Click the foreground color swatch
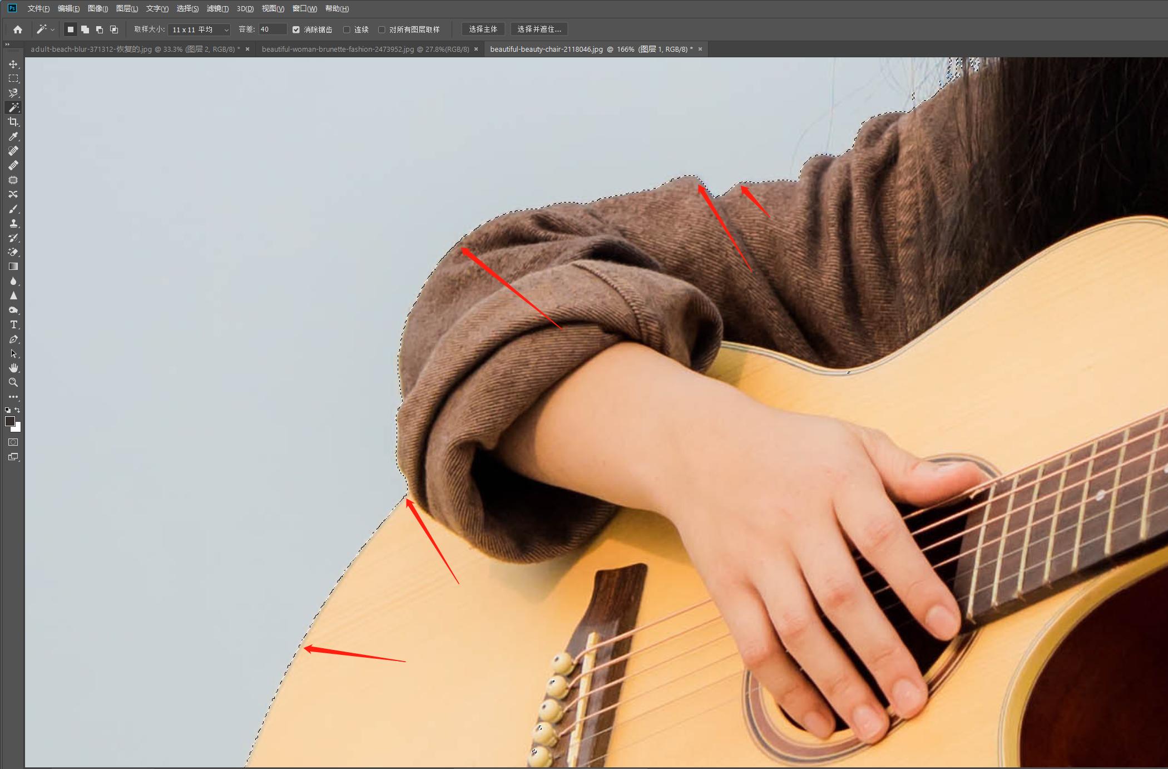The width and height of the screenshot is (1168, 769). pos(9,421)
